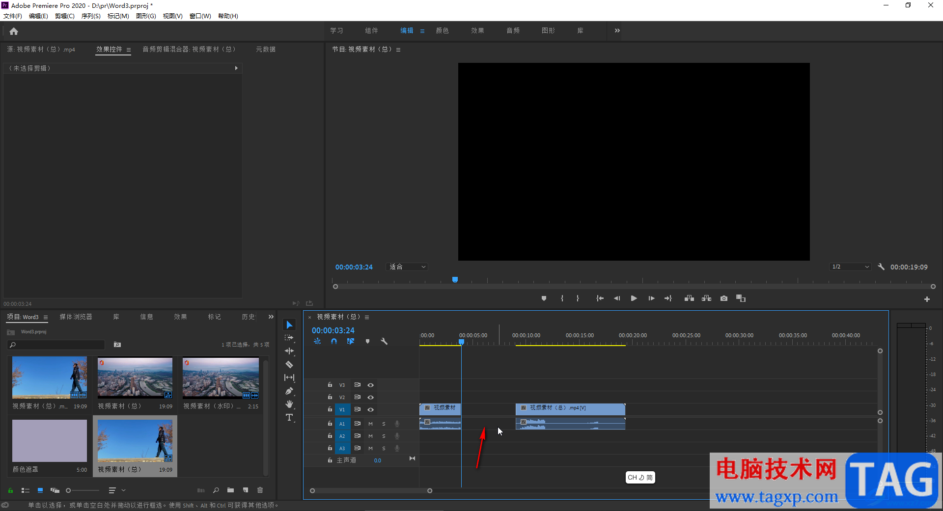The height and width of the screenshot is (511, 943).
Task: Open the 效果控件 panel menu
Action: [129, 50]
